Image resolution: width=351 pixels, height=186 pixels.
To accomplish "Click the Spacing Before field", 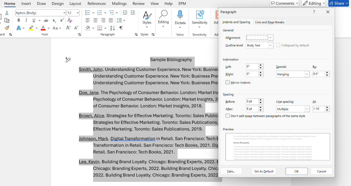I will 252,101.
